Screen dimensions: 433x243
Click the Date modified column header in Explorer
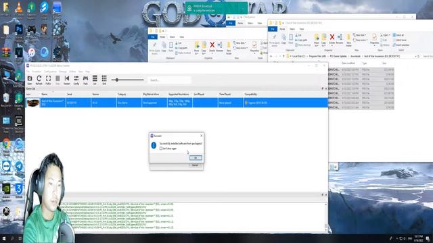pyautogui.click(x=348, y=63)
